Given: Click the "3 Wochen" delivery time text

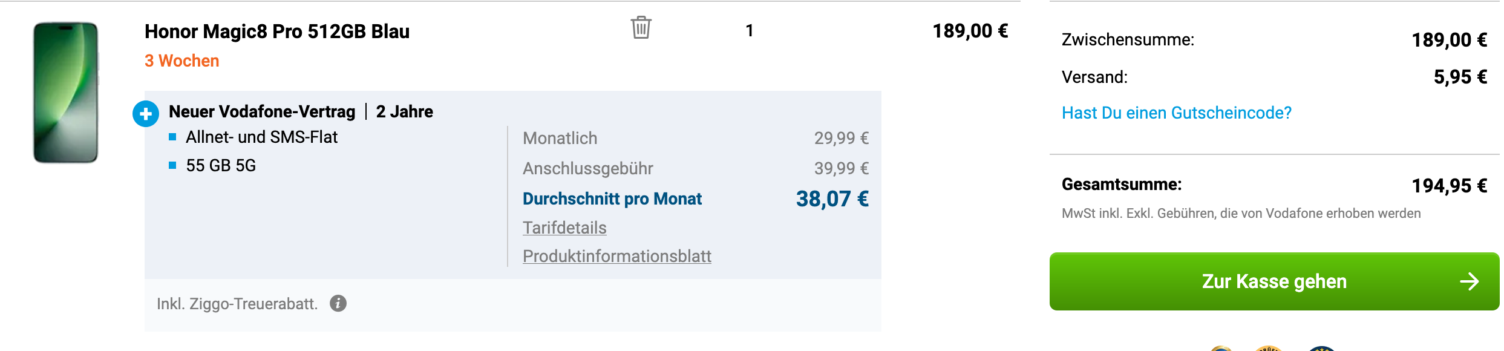Looking at the screenshot, I should pos(181,61).
